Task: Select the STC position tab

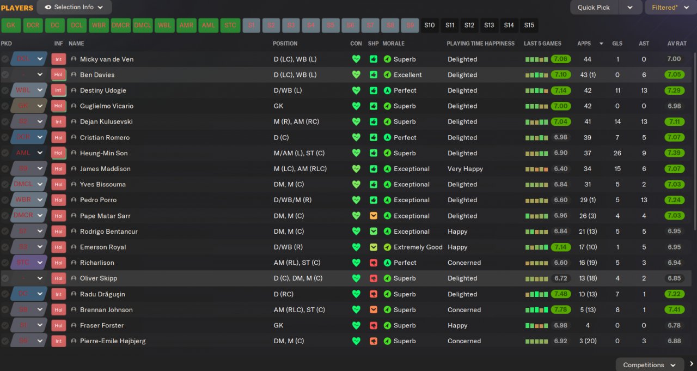Action: pos(230,25)
